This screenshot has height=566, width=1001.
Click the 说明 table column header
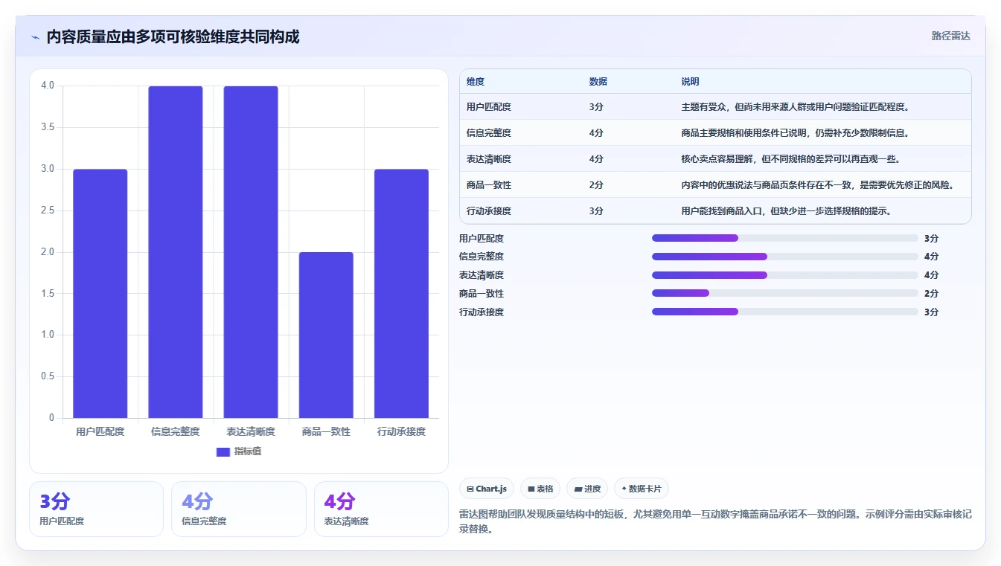(x=691, y=82)
